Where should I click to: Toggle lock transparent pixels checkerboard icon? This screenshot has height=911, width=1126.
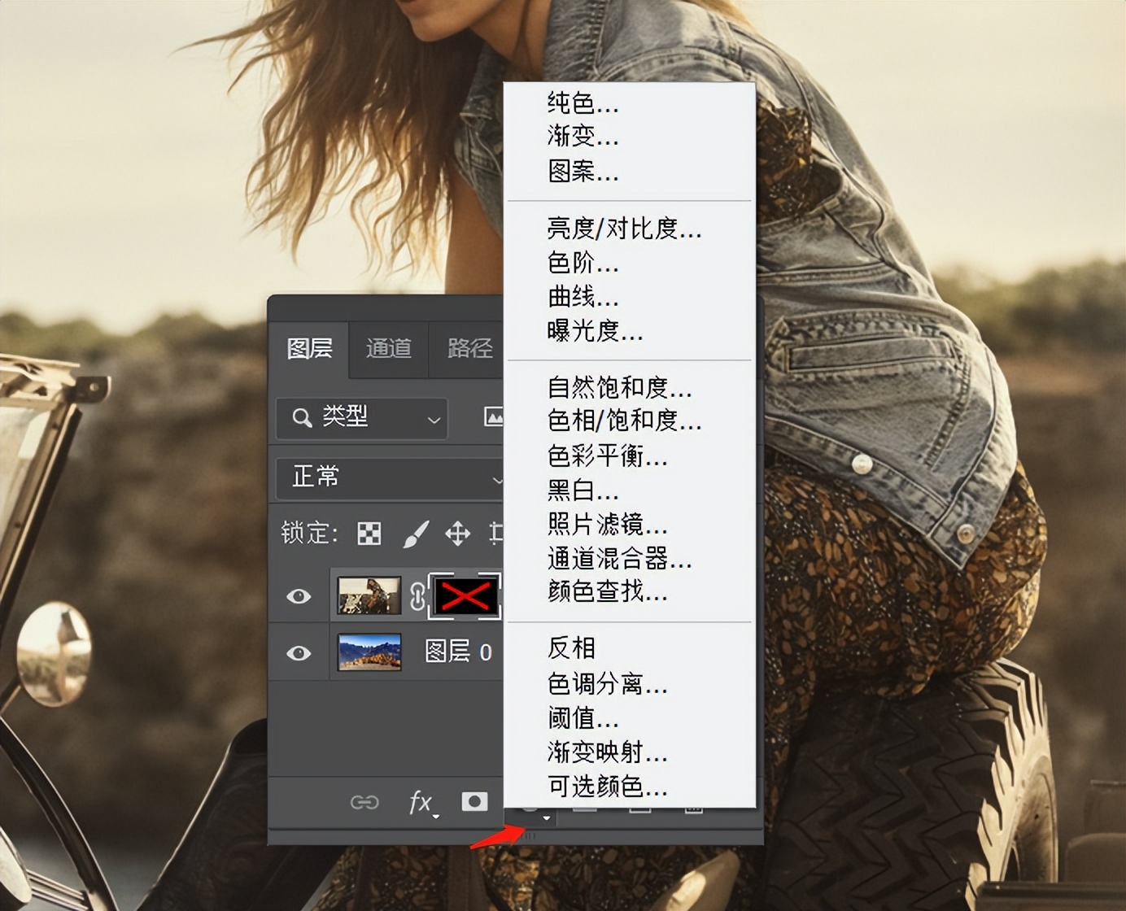(369, 534)
